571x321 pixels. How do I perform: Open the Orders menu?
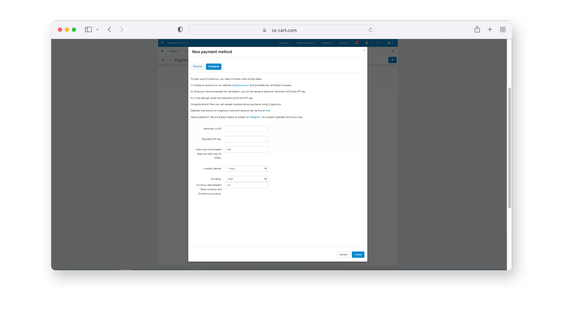pyautogui.click(x=174, y=51)
